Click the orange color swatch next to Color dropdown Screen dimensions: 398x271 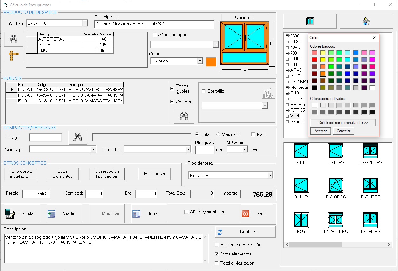point(211,62)
